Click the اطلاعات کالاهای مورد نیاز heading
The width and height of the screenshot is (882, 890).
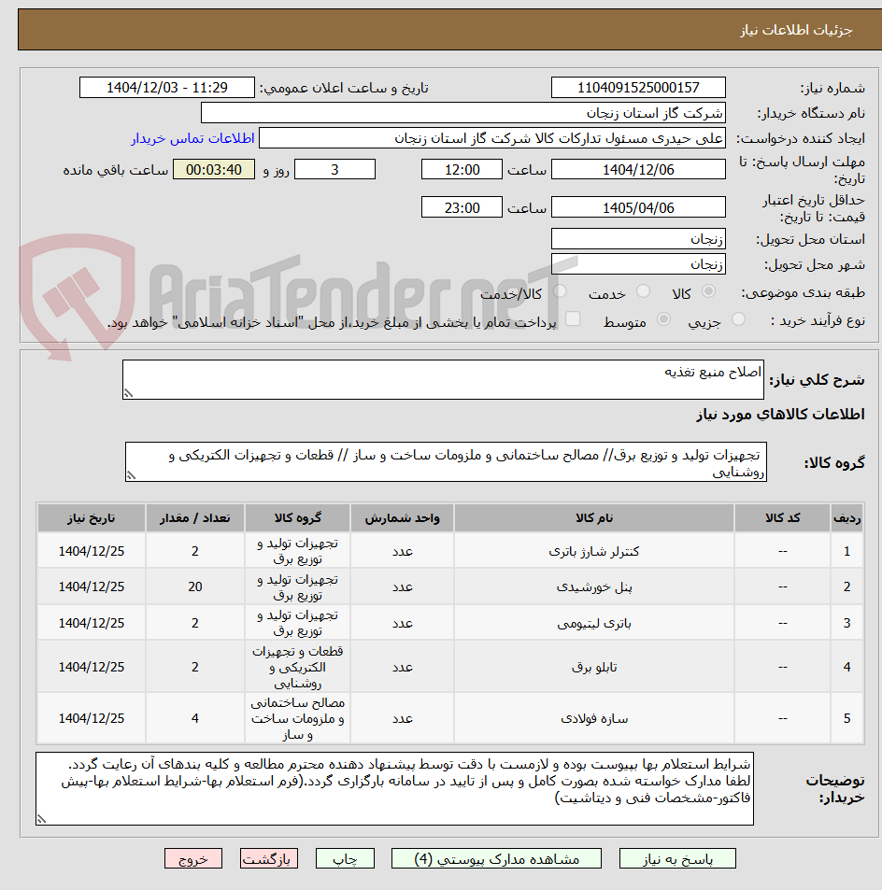click(780, 415)
